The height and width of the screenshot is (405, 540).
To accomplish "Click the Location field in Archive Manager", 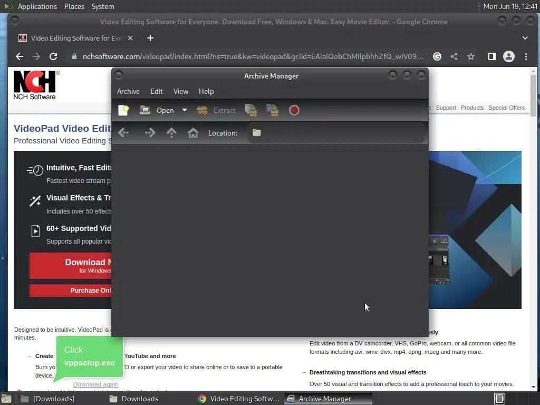I will (x=336, y=132).
